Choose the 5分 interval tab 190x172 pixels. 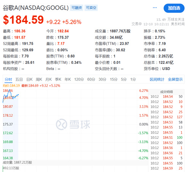click(x=124, y=79)
